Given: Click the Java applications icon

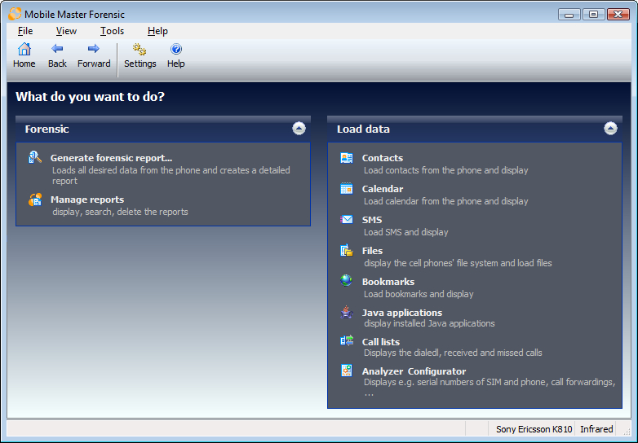Looking at the screenshot, I should 347,312.
